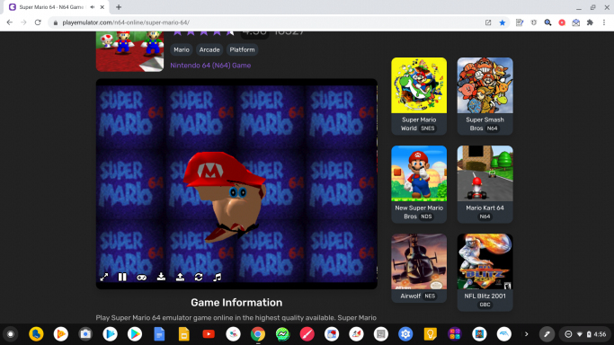
Task: Select the Arcade tag
Action: click(x=209, y=49)
